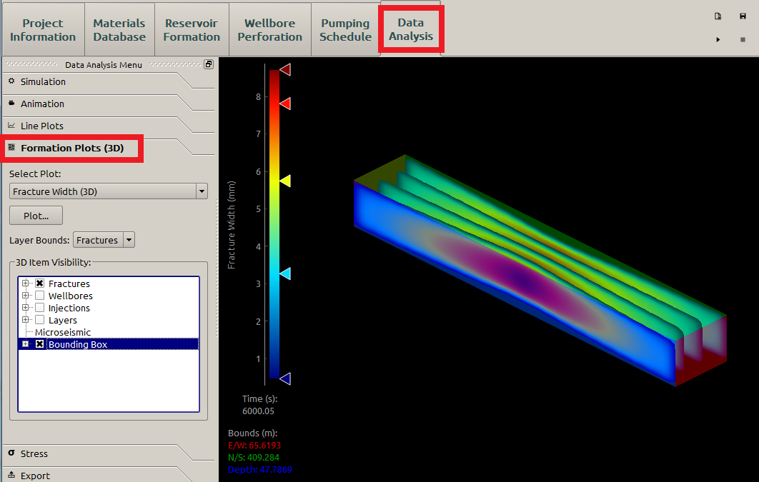Enable the Wellbores visibility checkbox
This screenshot has height=482, width=759.
(x=40, y=296)
